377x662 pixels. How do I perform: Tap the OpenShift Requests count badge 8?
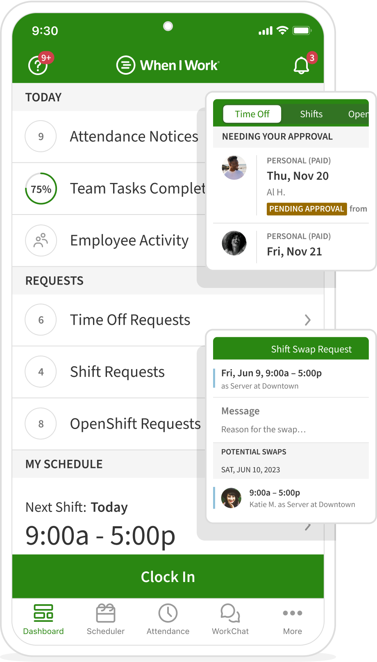[x=41, y=424]
